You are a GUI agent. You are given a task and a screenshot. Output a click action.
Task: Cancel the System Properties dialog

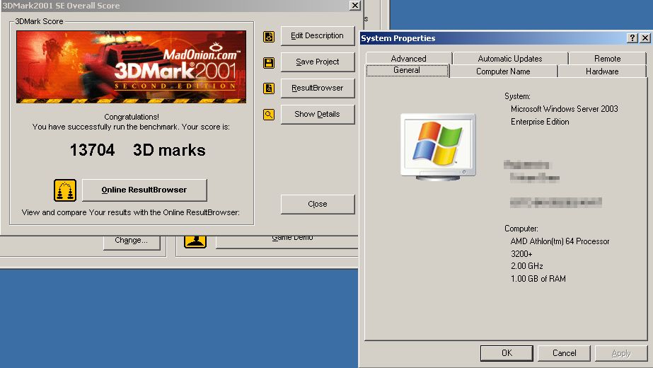(565, 353)
